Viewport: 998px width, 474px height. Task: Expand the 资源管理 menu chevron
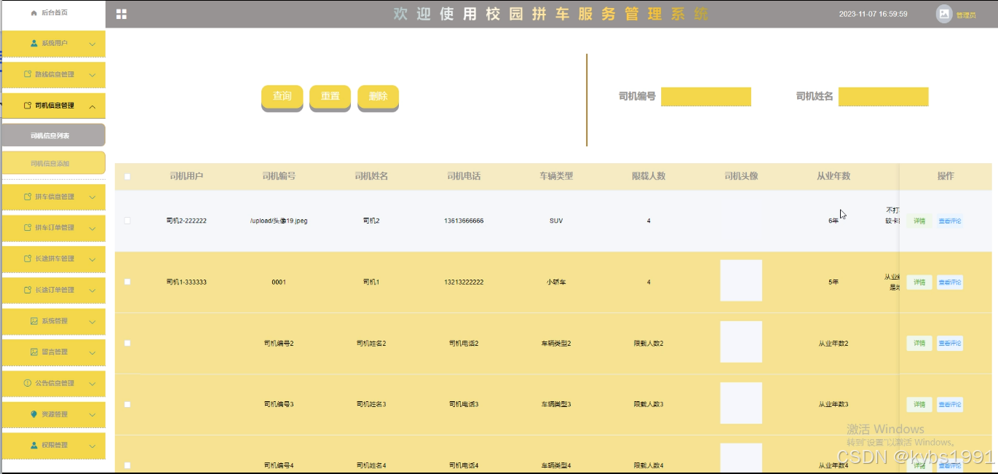[92, 415]
